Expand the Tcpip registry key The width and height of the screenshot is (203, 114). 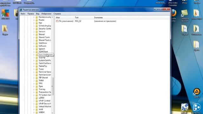pos(34,69)
